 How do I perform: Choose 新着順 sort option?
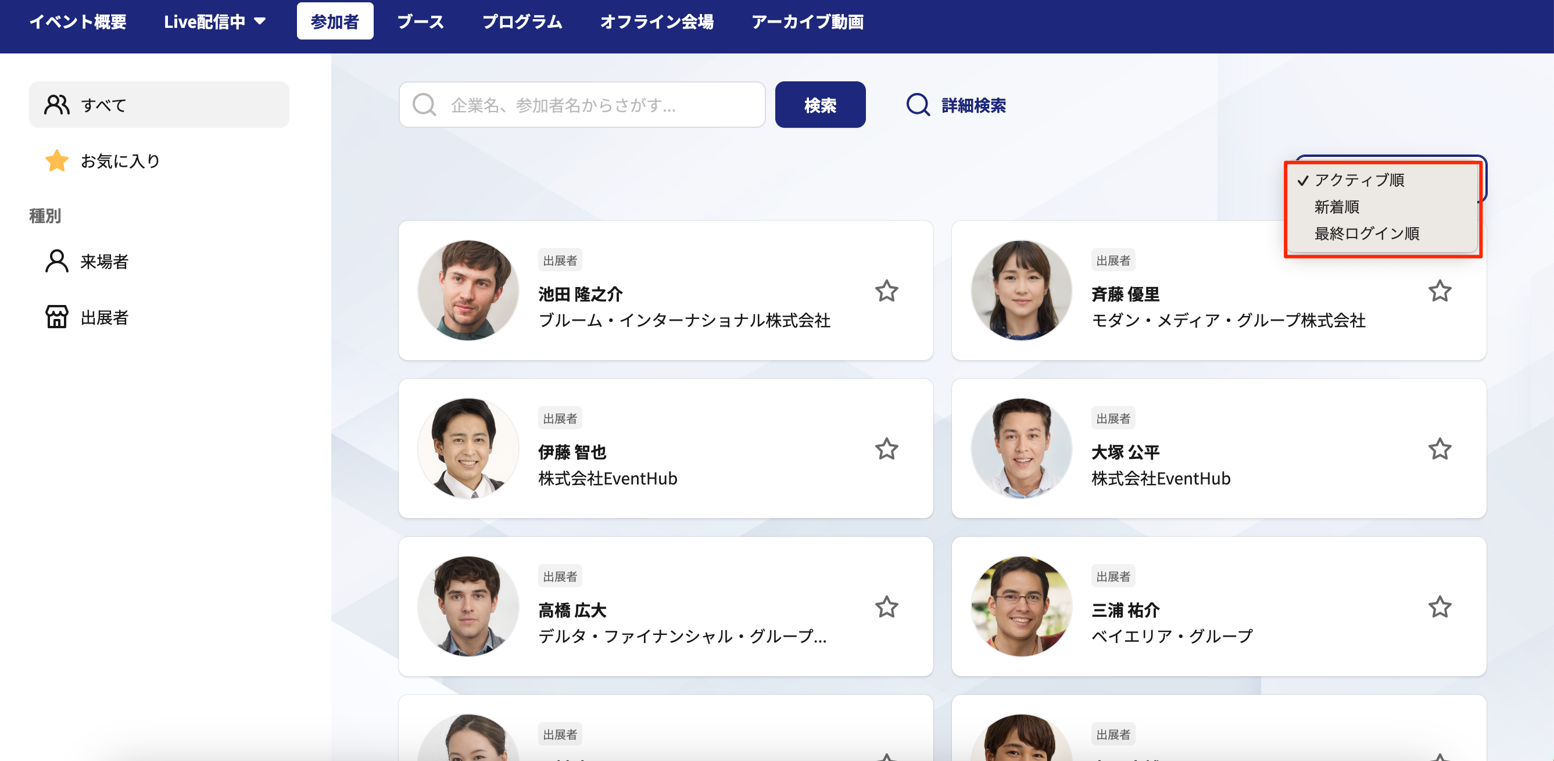coord(1336,207)
